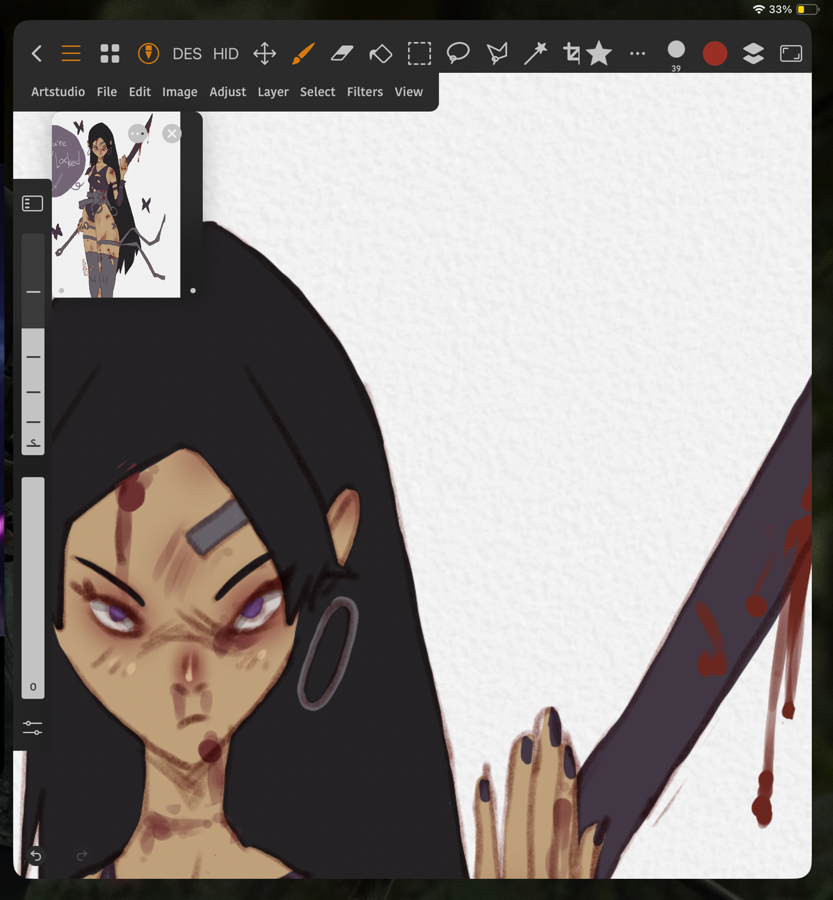Open the three-dots more tools menu
This screenshot has height=900, width=833.
pos(637,54)
